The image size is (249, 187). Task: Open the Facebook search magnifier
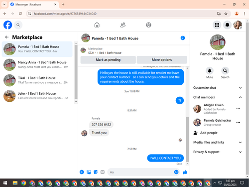(18, 25)
